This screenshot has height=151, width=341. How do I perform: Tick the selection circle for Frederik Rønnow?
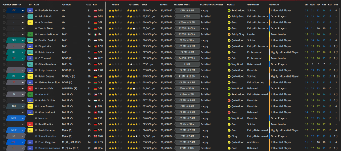tap(4, 11)
